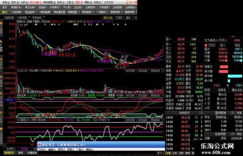This screenshot has height=156, width=243.
Task: Click 修改参数 in VOL panel header
Action: coord(130,71)
